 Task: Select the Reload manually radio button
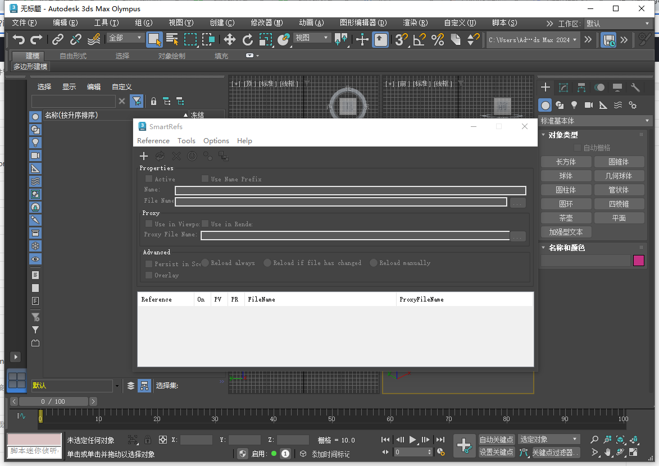coord(372,263)
